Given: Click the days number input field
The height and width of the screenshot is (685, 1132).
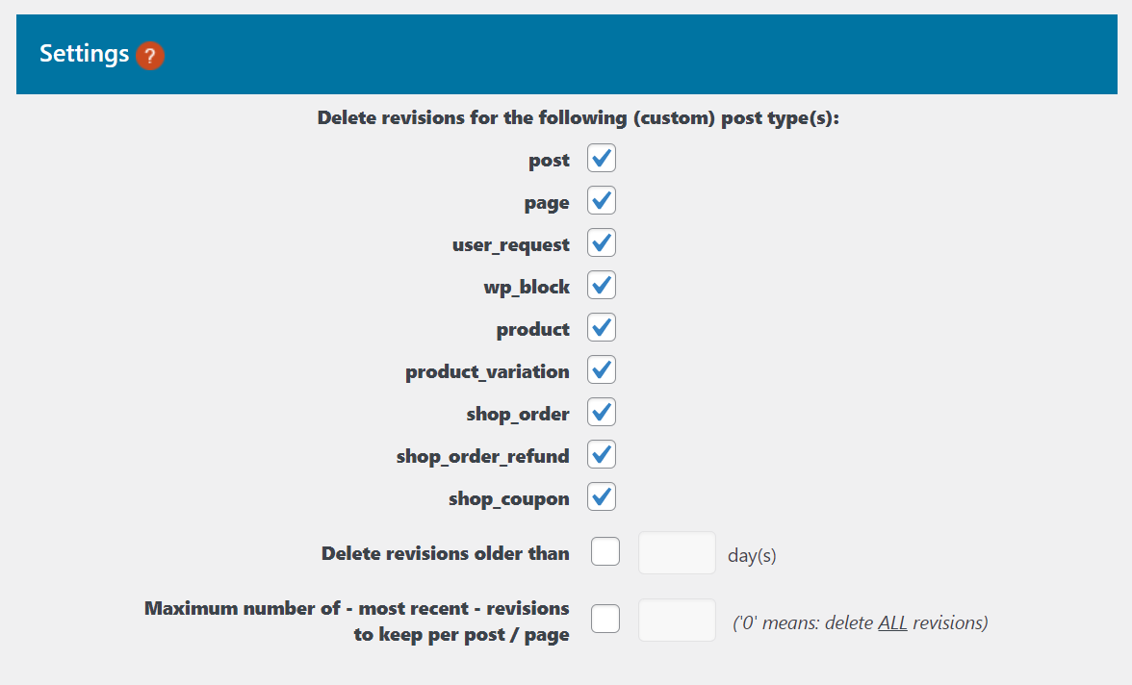Looking at the screenshot, I should (x=677, y=551).
